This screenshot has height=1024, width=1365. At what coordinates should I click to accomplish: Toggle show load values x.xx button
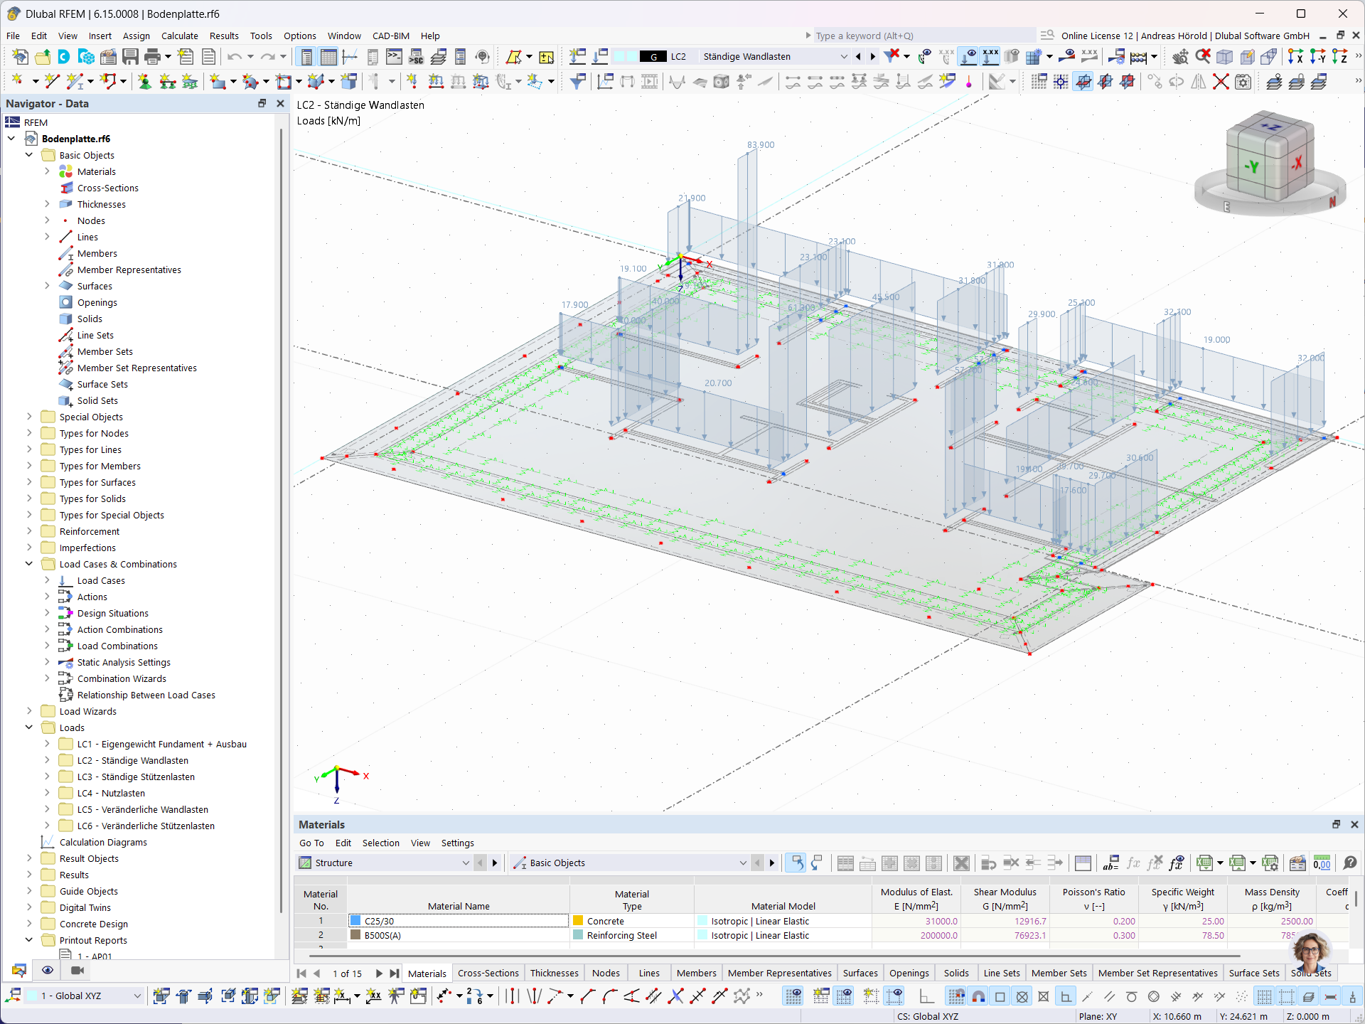[x=990, y=57]
